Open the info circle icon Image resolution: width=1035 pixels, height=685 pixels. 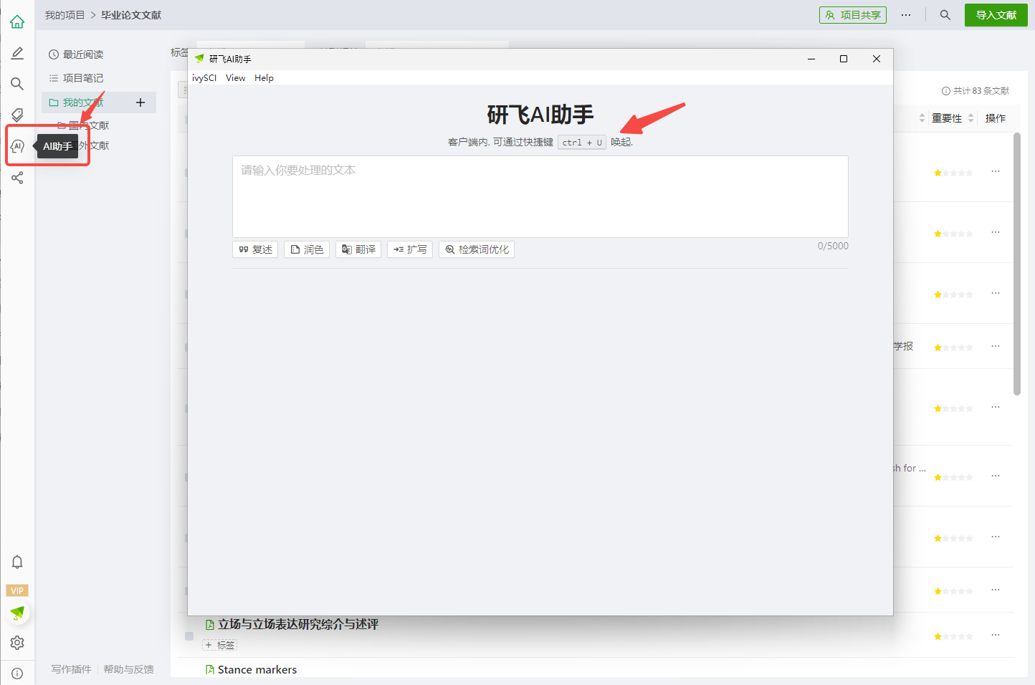tap(17, 674)
